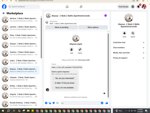Open Chiquita conversation in list

pos(20,79)
